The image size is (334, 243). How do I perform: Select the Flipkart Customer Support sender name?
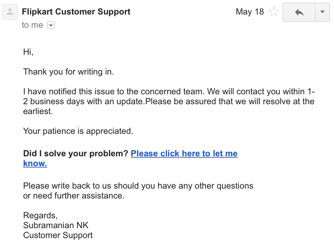tap(76, 12)
